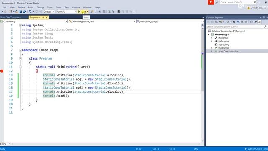Image resolution: width=268 pixels, height=151 pixels.
Task: Open the Build menu
Action: click(x=31, y=8)
